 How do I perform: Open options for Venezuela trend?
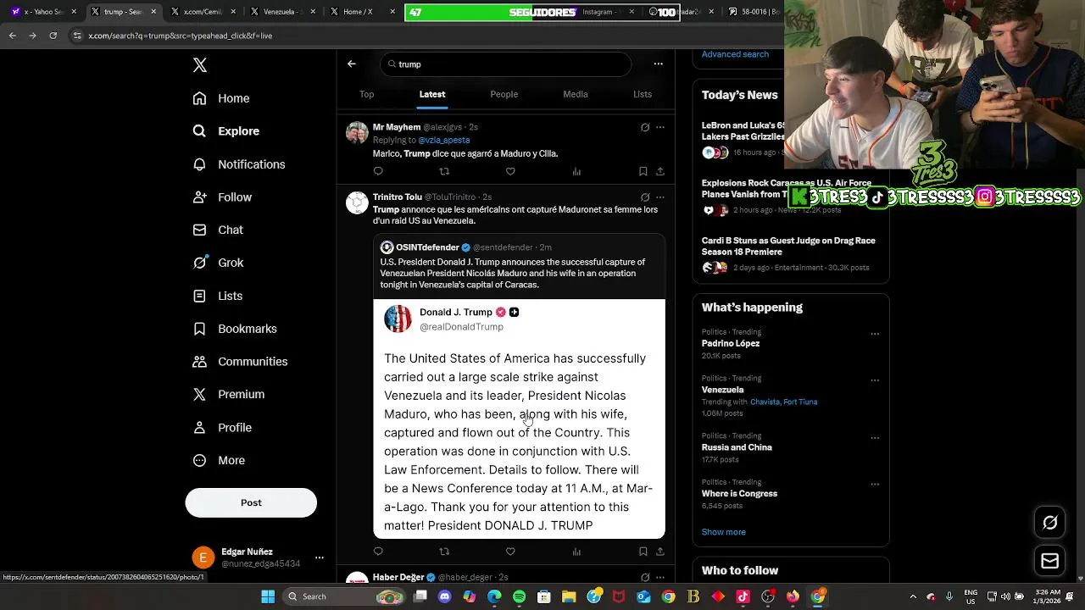[875, 380]
